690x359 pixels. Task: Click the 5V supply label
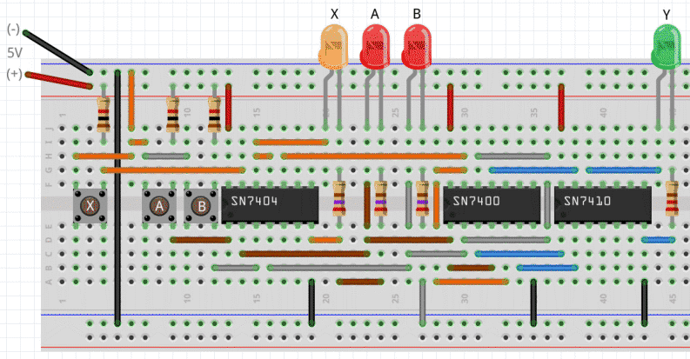(13, 51)
